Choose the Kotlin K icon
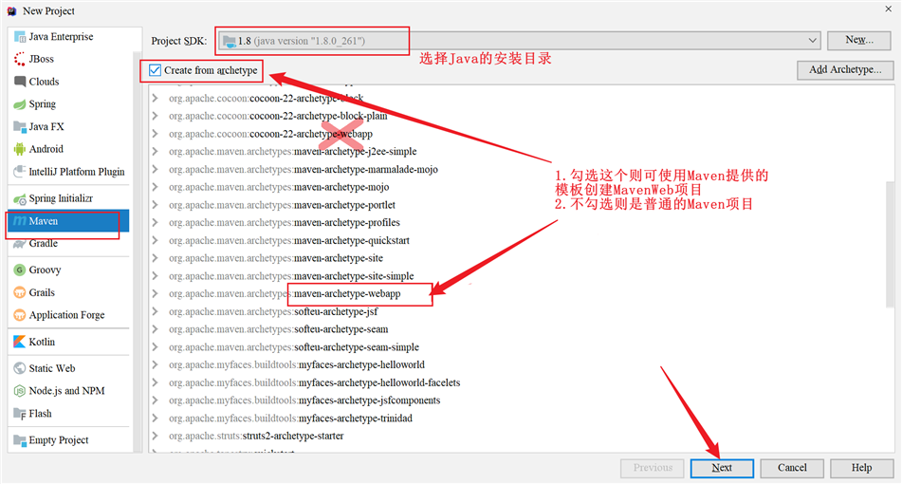902x484 pixels. click(20, 342)
